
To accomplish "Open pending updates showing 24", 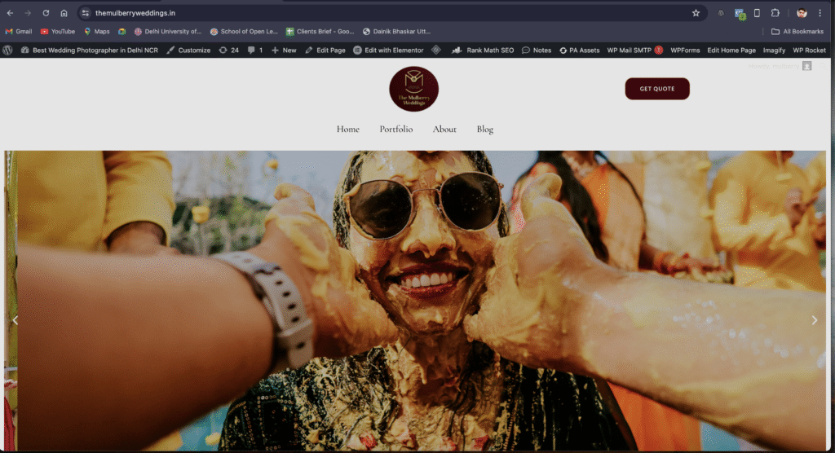I will point(229,50).
